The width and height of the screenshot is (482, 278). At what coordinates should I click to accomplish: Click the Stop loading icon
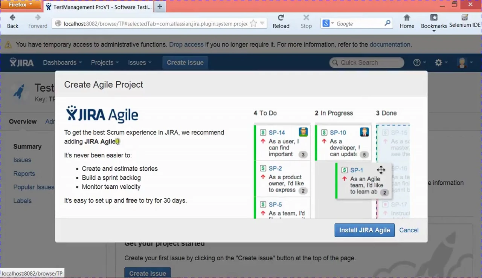pyautogui.click(x=306, y=17)
